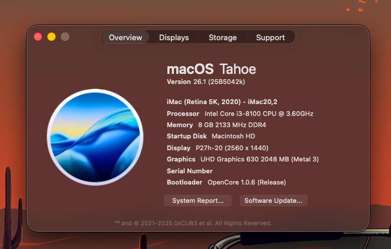Close the window with the red button

point(38,37)
